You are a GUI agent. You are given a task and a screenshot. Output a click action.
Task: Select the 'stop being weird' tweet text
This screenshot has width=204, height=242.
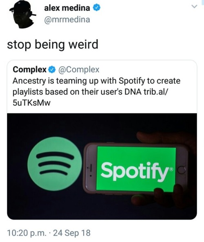53,44
